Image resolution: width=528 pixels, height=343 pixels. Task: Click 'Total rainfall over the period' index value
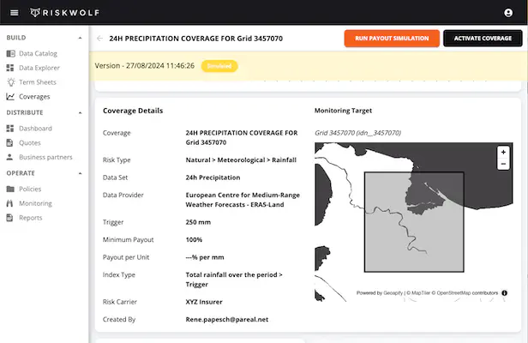tap(231, 275)
